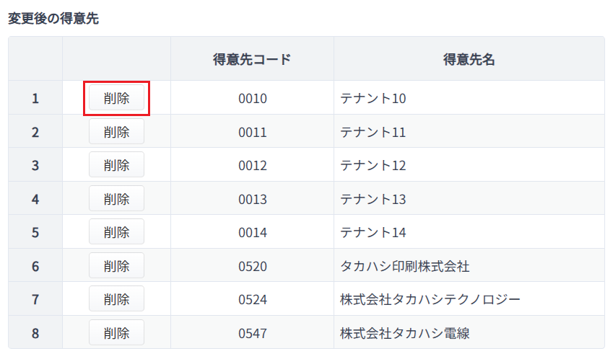Click customer code 0547
Screen dimensions: 610x359
(x=252, y=332)
